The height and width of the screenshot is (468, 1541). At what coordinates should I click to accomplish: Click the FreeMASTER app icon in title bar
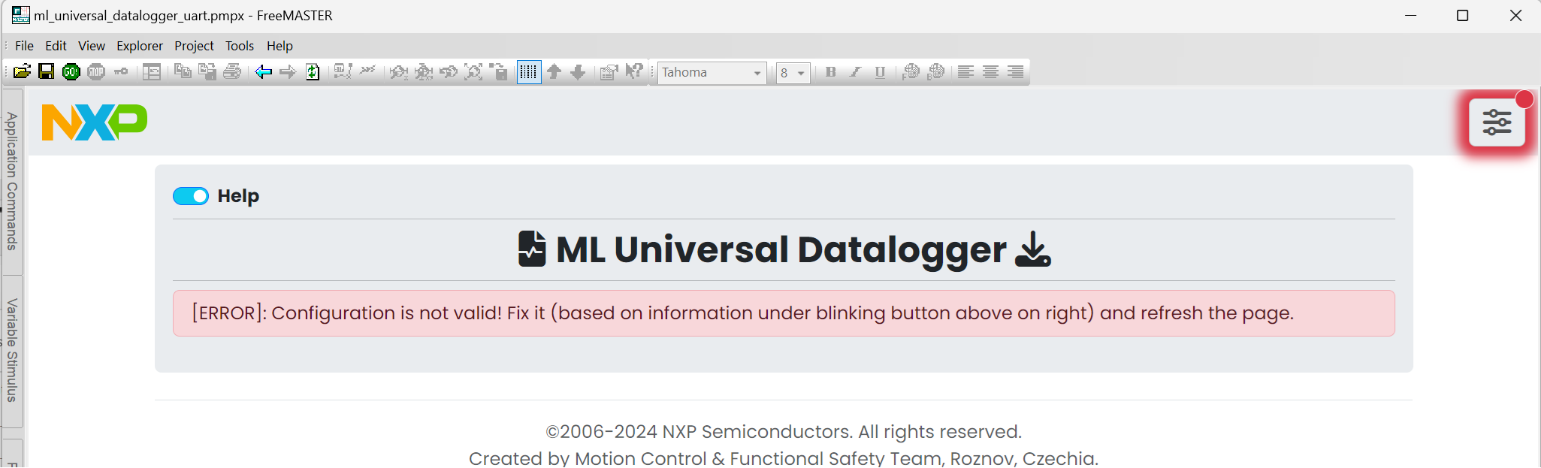tap(20, 15)
